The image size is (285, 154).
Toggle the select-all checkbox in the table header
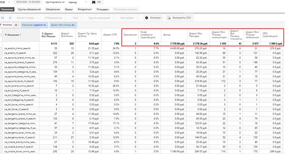click(1, 35)
